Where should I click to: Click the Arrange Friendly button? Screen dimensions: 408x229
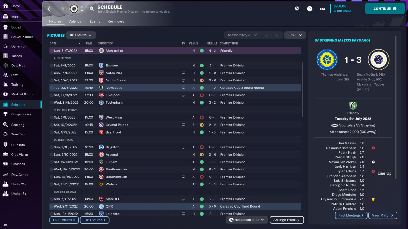tap(287, 220)
